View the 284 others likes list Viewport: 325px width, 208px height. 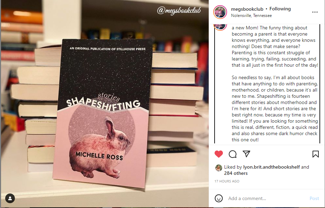click(x=236, y=173)
